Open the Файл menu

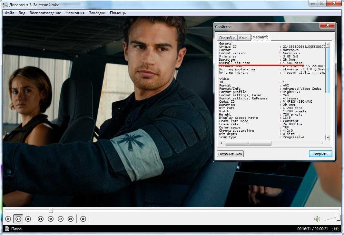click(x=9, y=13)
